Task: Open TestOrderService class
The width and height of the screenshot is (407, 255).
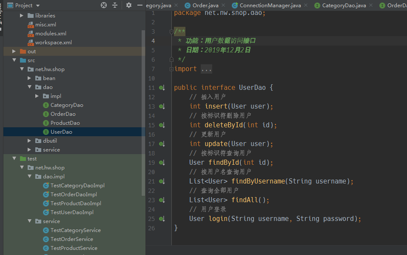Action: 71,239
